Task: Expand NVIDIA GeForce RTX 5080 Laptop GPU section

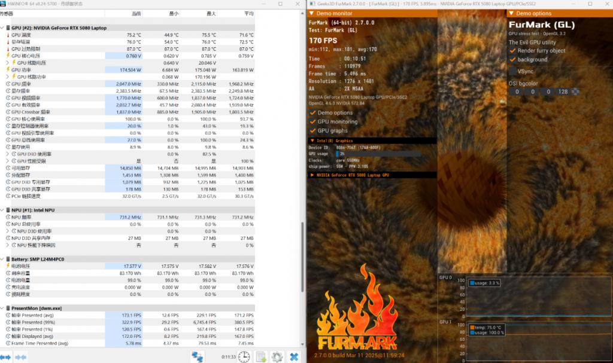Action: pyautogui.click(x=312, y=175)
